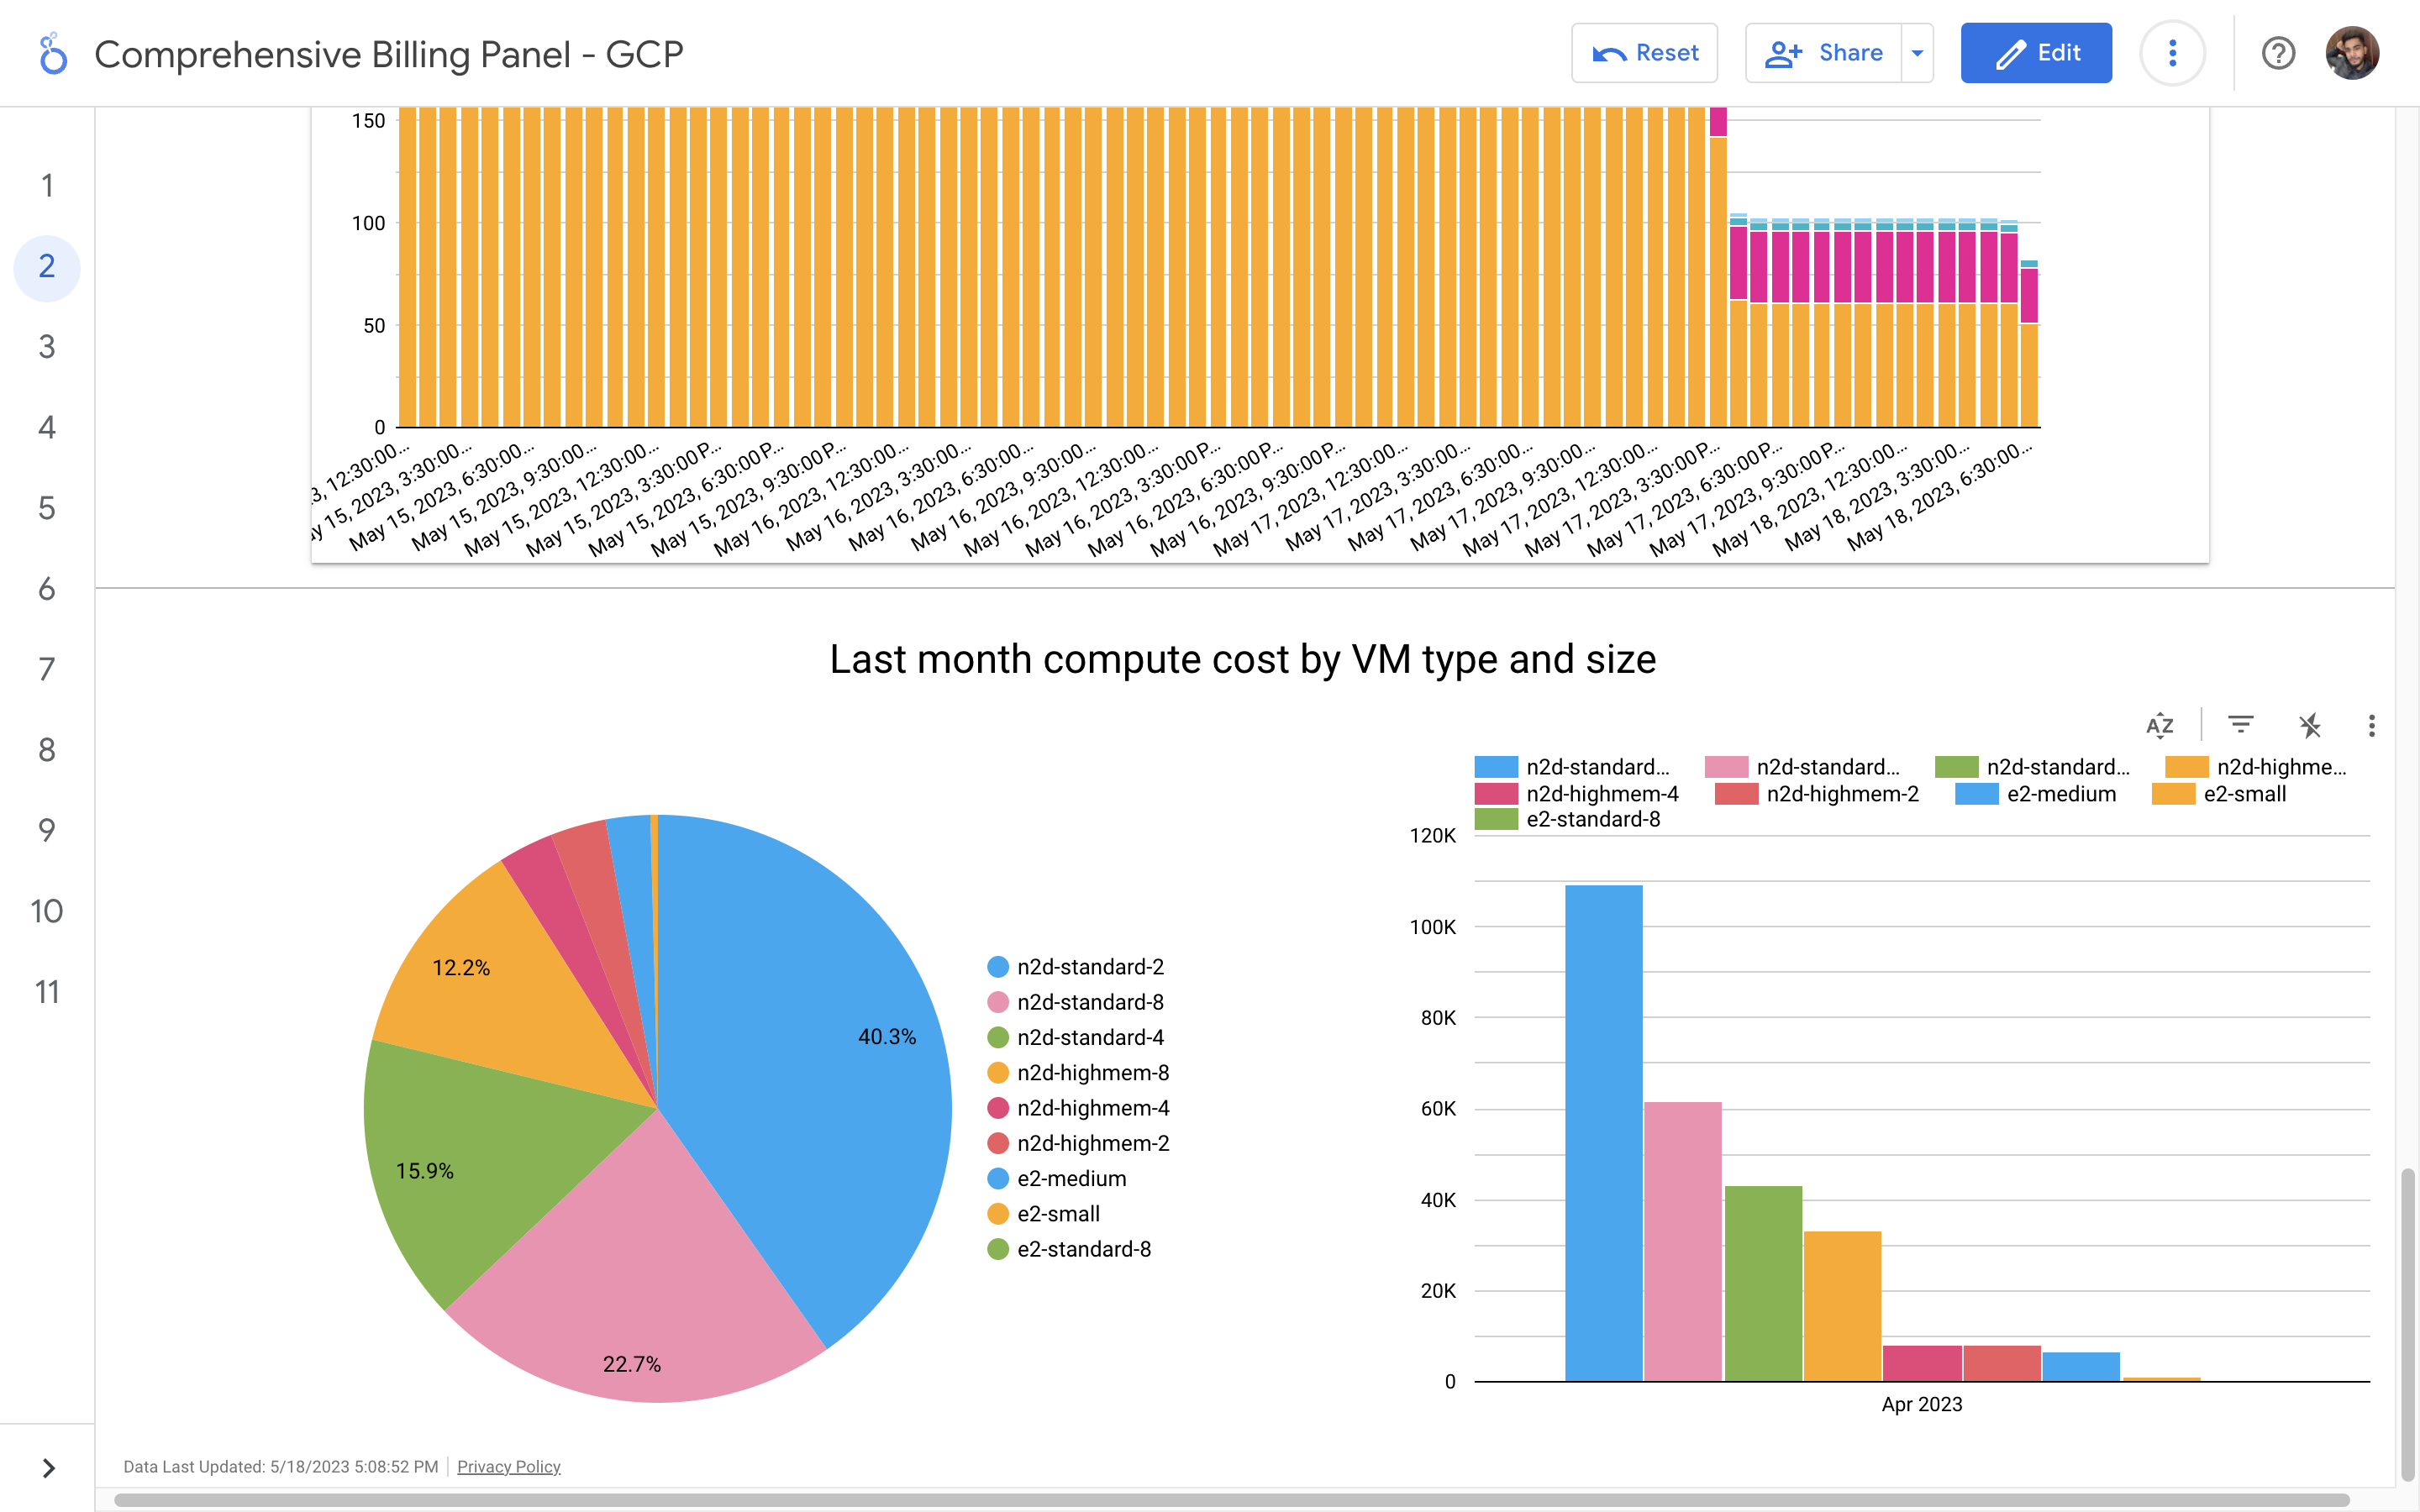2420x1512 pixels.
Task: Click the chart filter lines icon
Action: point(2240,724)
